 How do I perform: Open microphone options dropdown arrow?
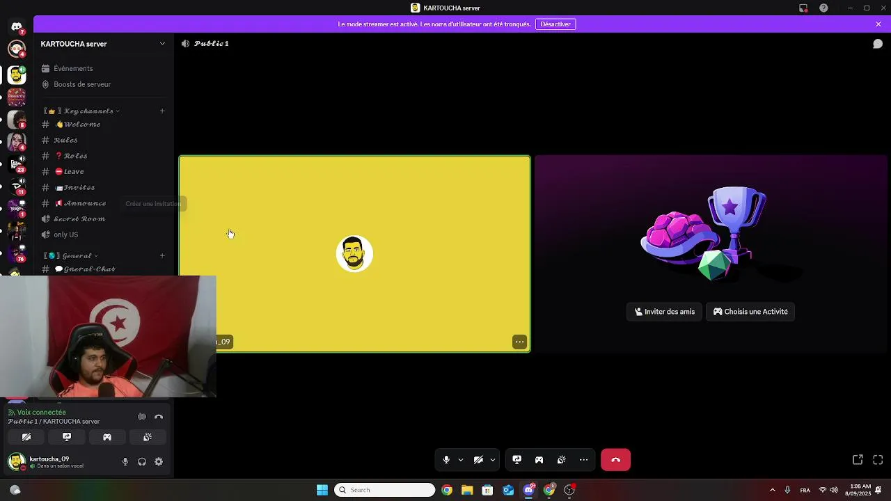pos(460,460)
